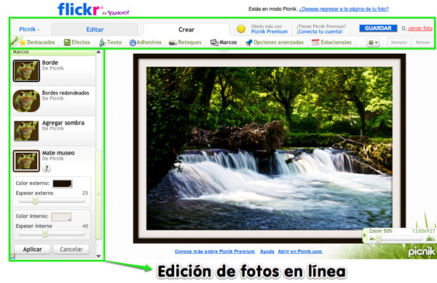Switch to the Editar tab
The width and height of the screenshot is (437, 283).
[x=95, y=30]
